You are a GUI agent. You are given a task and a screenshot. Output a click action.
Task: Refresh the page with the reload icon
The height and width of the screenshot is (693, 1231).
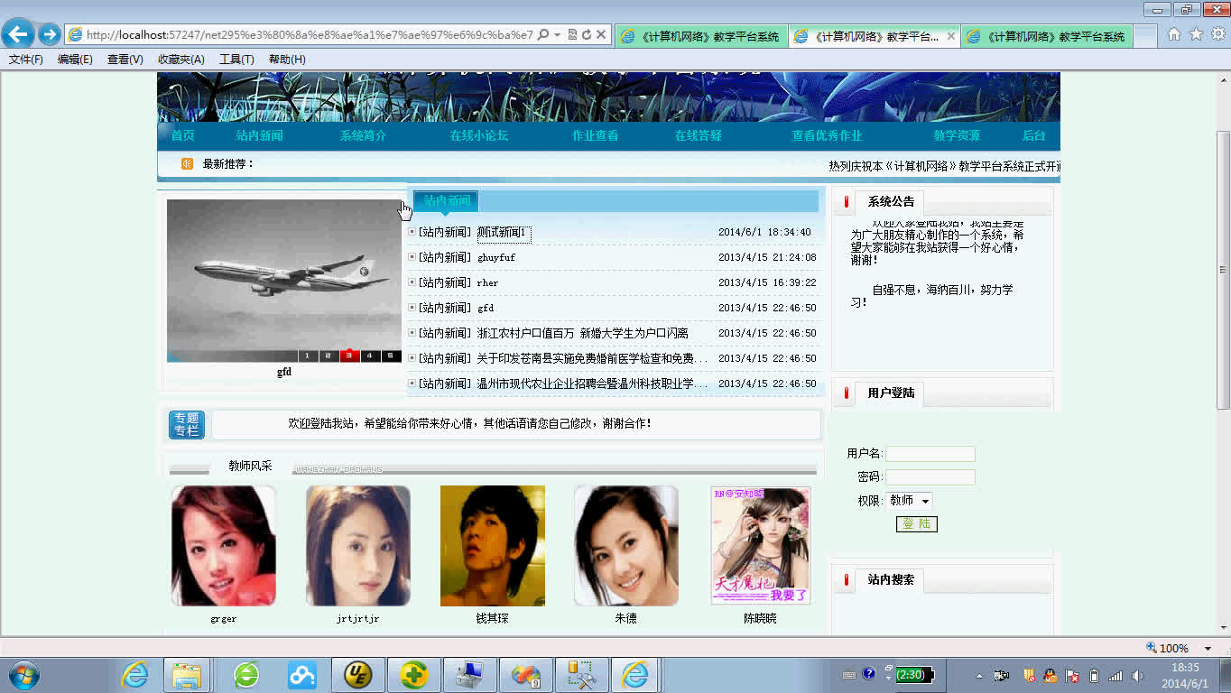(x=586, y=35)
